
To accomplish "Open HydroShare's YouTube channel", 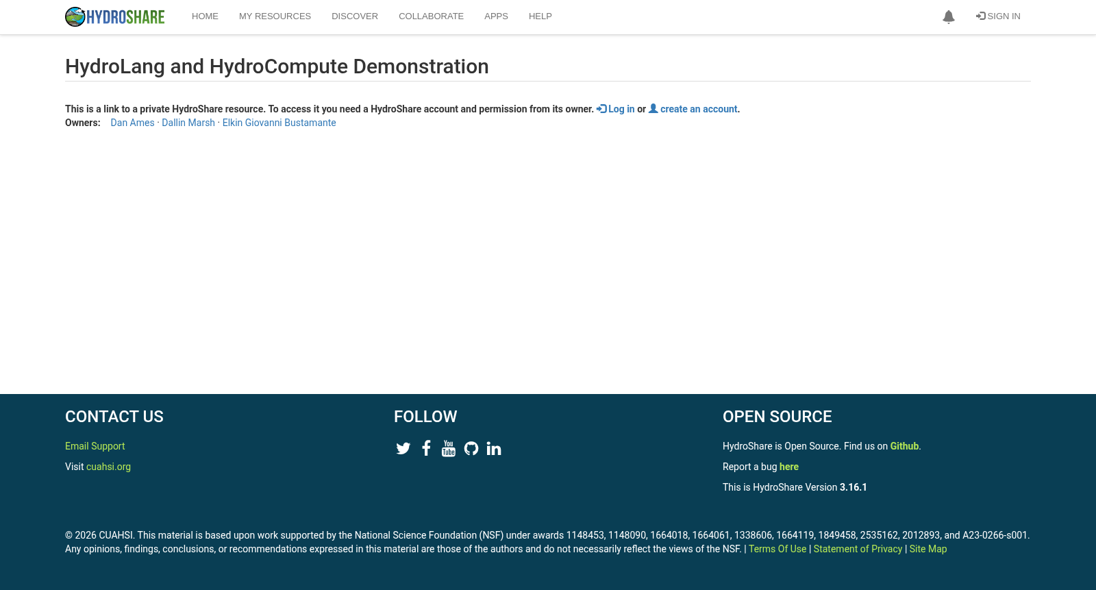I will point(449,448).
